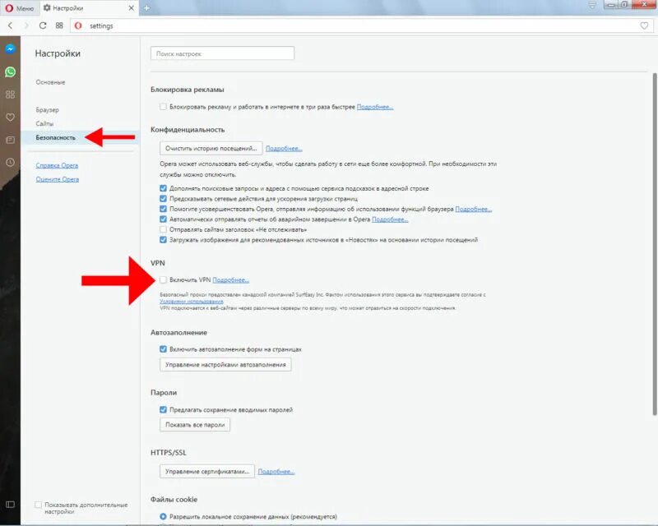The image size is (658, 526).
Task: Go forward with the forward arrow
Action: [26, 25]
